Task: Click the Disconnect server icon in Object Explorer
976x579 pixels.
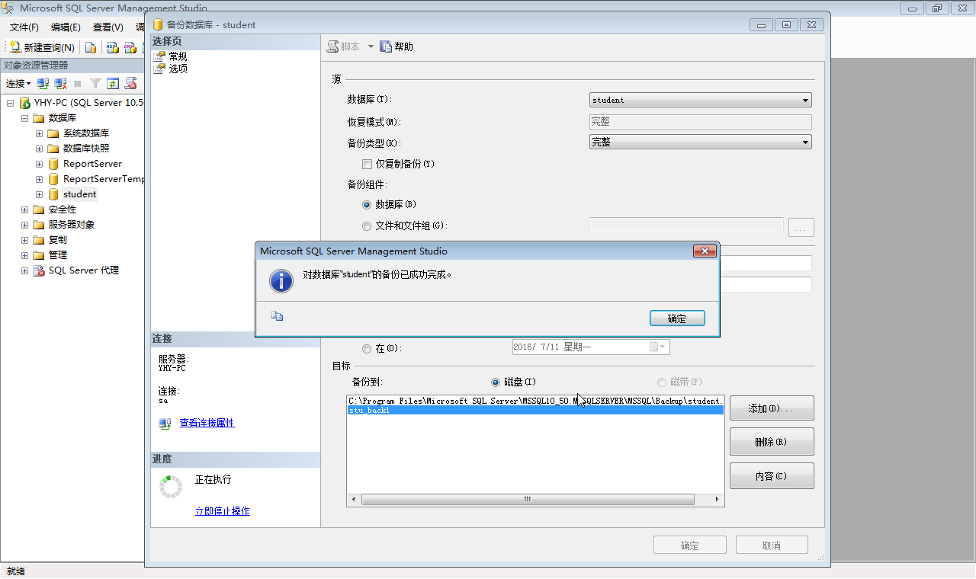Action: [x=60, y=83]
